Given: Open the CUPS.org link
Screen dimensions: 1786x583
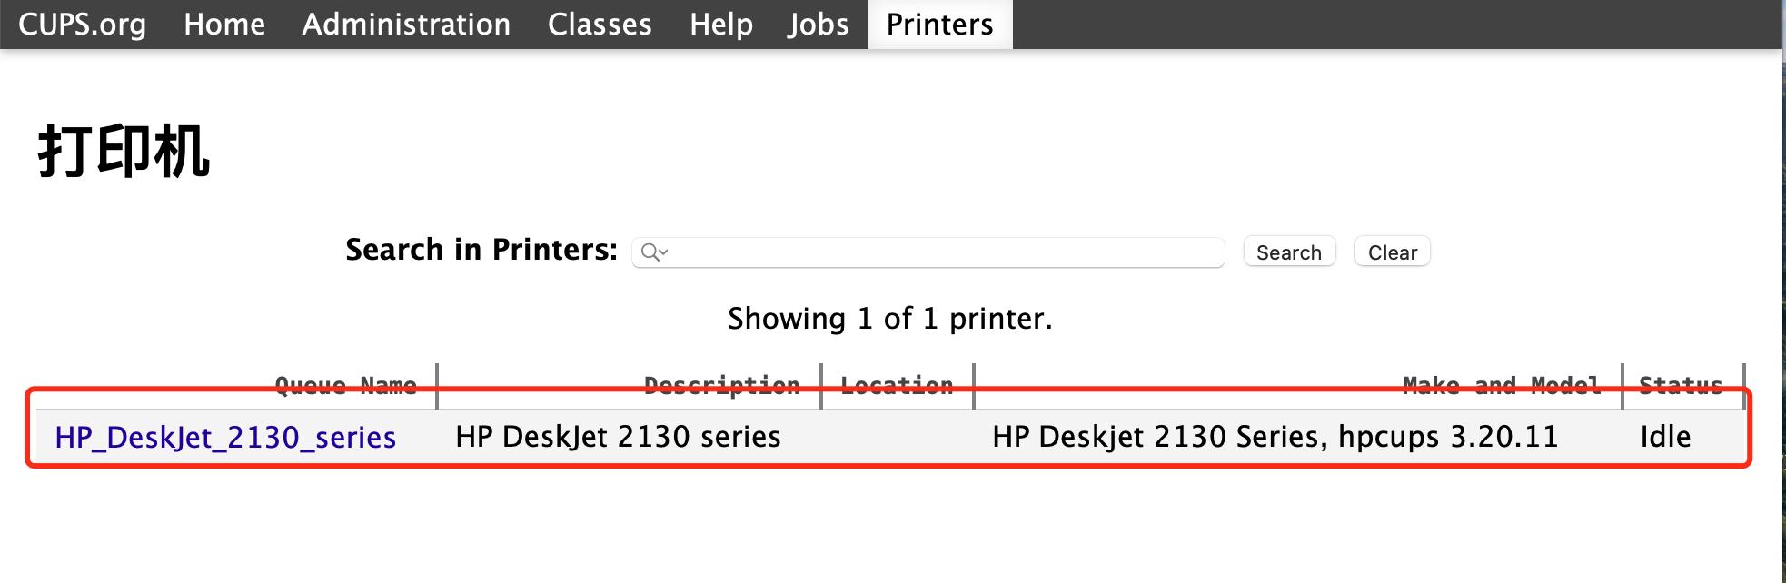Looking at the screenshot, I should click(x=82, y=25).
